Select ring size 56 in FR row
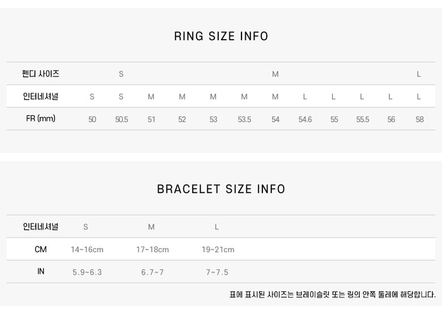This screenshot has width=442, height=314. [x=391, y=119]
